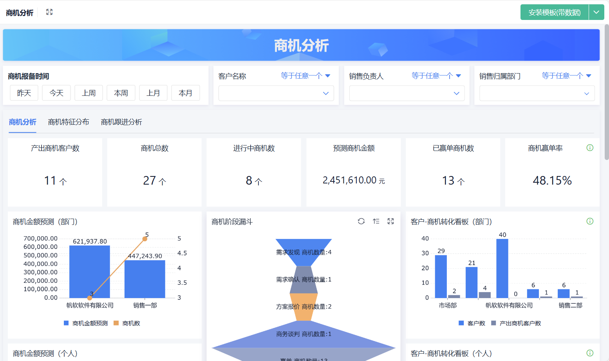The image size is (609, 361).
Task: Filter report time by 本月
Action: (186, 93)
